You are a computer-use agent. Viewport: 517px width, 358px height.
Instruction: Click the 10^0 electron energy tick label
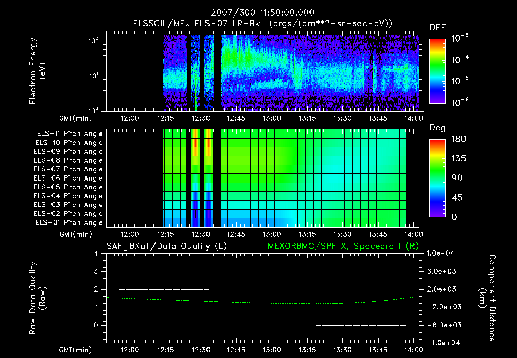pos(93,110)
